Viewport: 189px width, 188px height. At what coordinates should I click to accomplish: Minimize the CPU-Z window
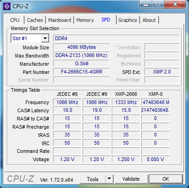(146, 5)
